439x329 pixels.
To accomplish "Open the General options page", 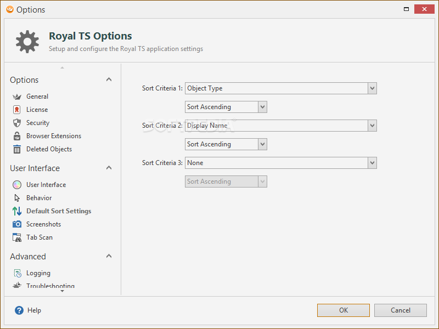I will point(37,97).
